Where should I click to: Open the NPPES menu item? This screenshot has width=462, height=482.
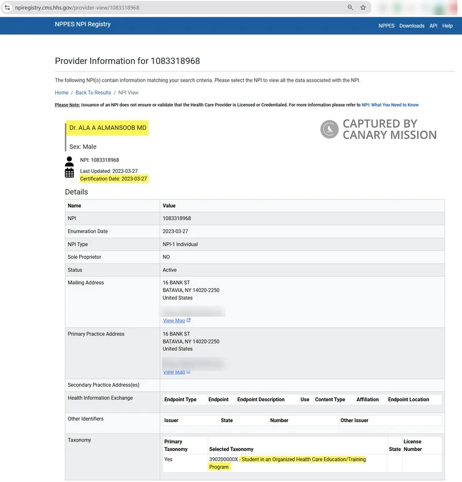pos(386,26)
